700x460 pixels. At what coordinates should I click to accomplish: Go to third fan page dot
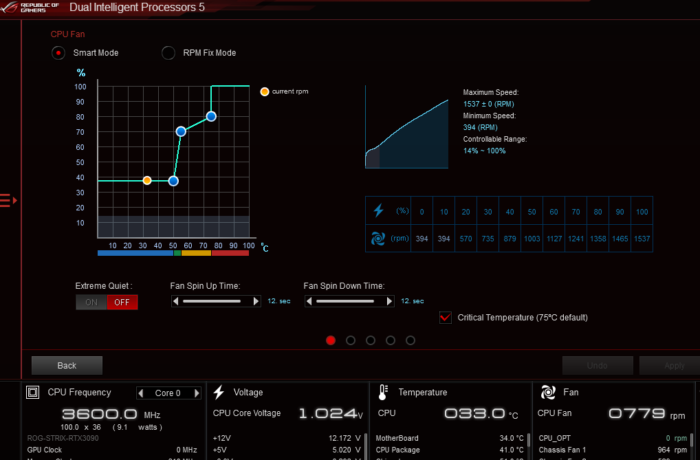[371, 340]
